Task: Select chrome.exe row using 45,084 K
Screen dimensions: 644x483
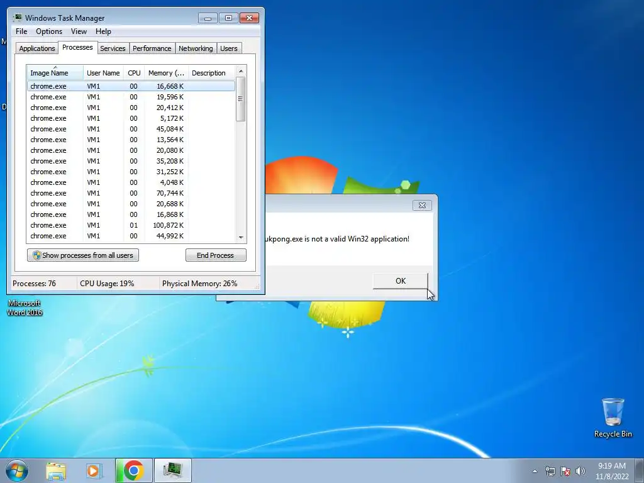Action: [131, 129]
